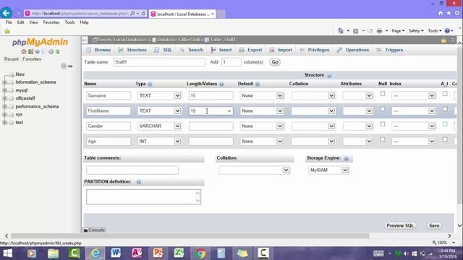
Task: Open the browser Favorites menu
Action: click(51, 22)
